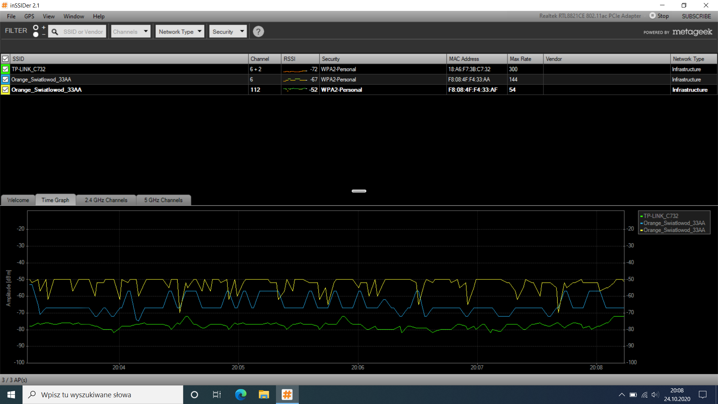Click the Realtek RTL8821CE adapter label

pos(590,16)
